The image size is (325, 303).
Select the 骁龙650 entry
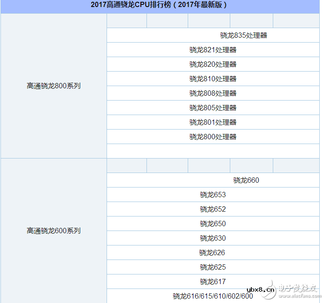[x=213, y=224]
